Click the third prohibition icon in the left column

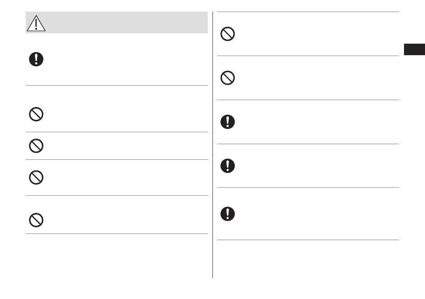pyautogui.click(x=36, y=177)
